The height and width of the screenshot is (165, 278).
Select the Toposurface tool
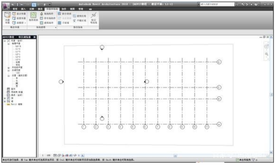(33, 17)
